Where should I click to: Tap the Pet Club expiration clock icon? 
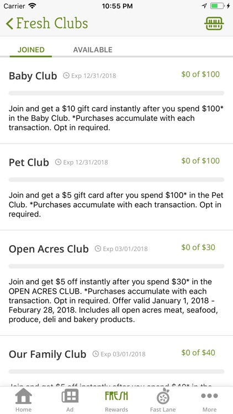pyautogui.click(x=58, y=162)
